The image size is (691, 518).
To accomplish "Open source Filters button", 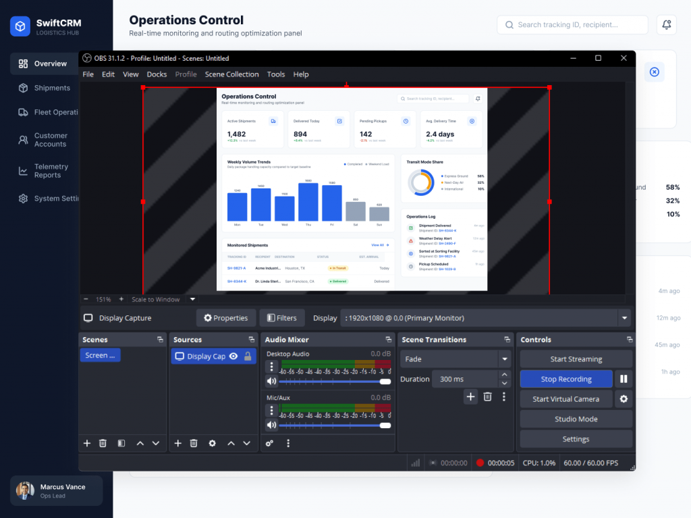I will point(282,318).
